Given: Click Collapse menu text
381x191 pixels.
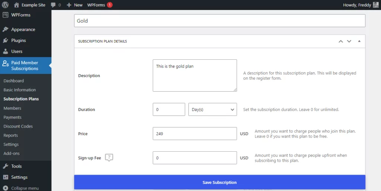Looking at the screenshot, I should pyautogui.click(x=25, y=188).
